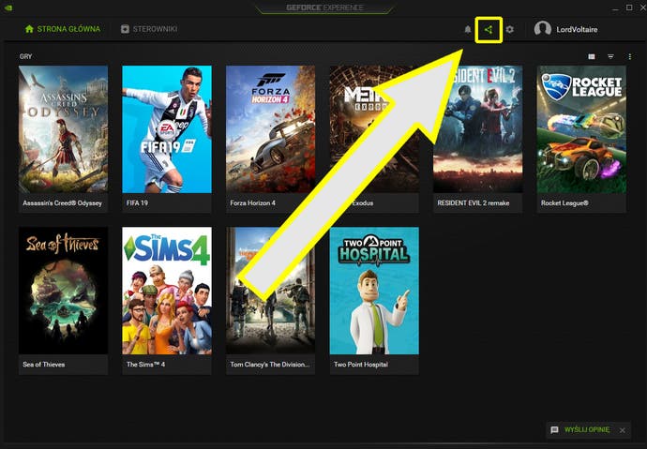Click the Rocket League® title label
The image size is (647, 449).
click(564, 202)
